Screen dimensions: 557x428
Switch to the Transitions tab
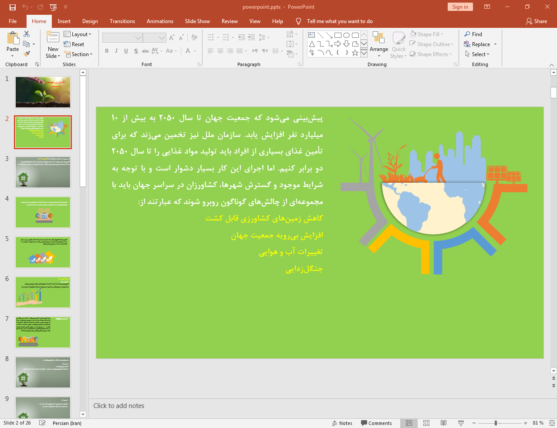click(x=122, y=21)
